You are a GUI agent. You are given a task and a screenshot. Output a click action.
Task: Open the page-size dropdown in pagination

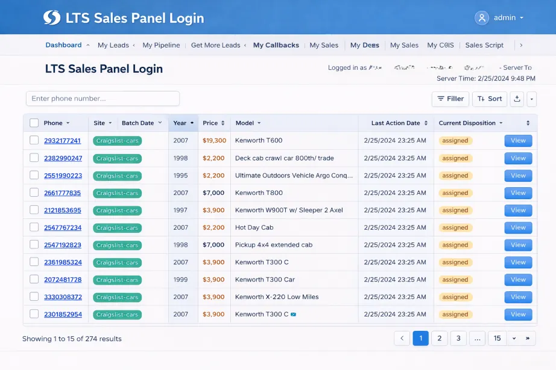pyautogui.click(x=514, y=339)
